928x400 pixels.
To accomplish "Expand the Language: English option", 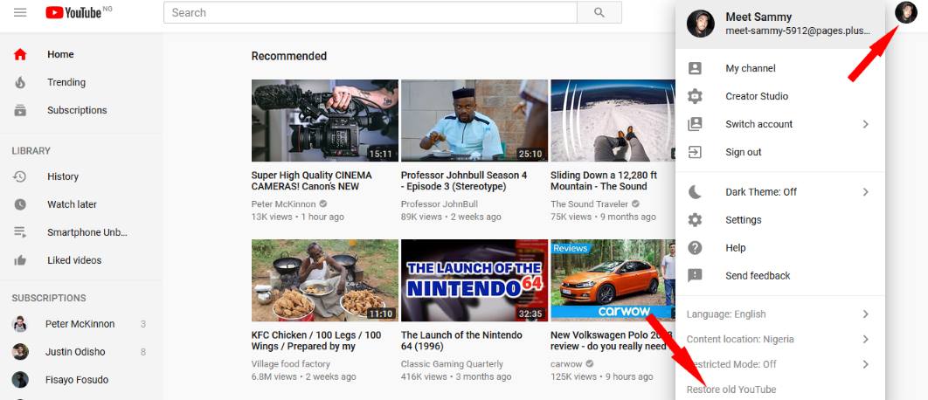I will click(726, 314).
